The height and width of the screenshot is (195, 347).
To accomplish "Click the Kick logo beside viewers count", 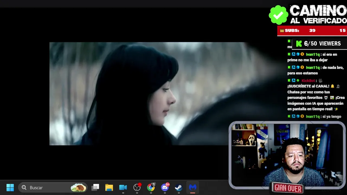I will pos(299,44).
